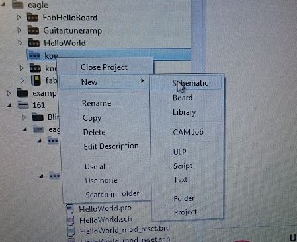297x242 pixels.
Task: Click the HelloWorld.pro file icon
Action: click(x=70, y=208)
